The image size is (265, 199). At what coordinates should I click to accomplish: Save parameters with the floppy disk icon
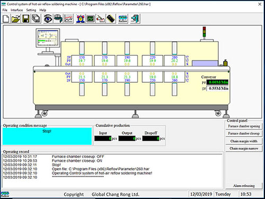point(25,19)
